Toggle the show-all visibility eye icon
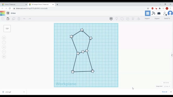This screenshot has height=97, width=173. [x=111, y=19]
